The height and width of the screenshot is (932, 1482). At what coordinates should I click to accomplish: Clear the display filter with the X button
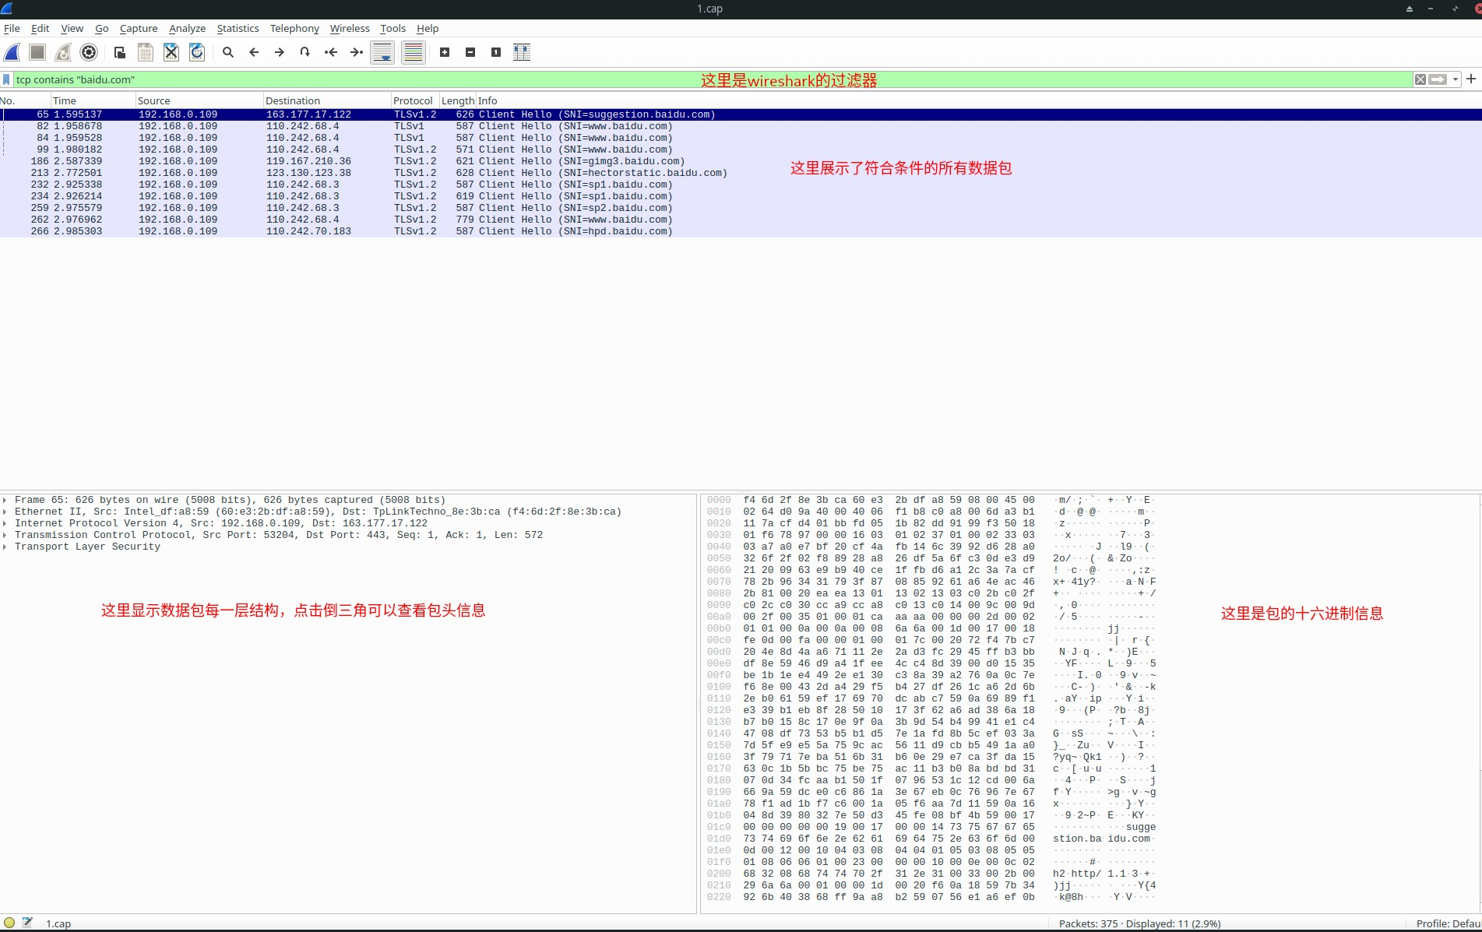(1420, 79)
